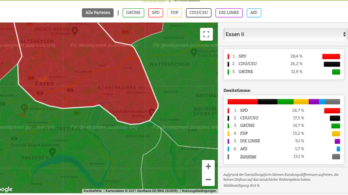Click the gray Sonstige 13,1 % bar

pos(336,157)
